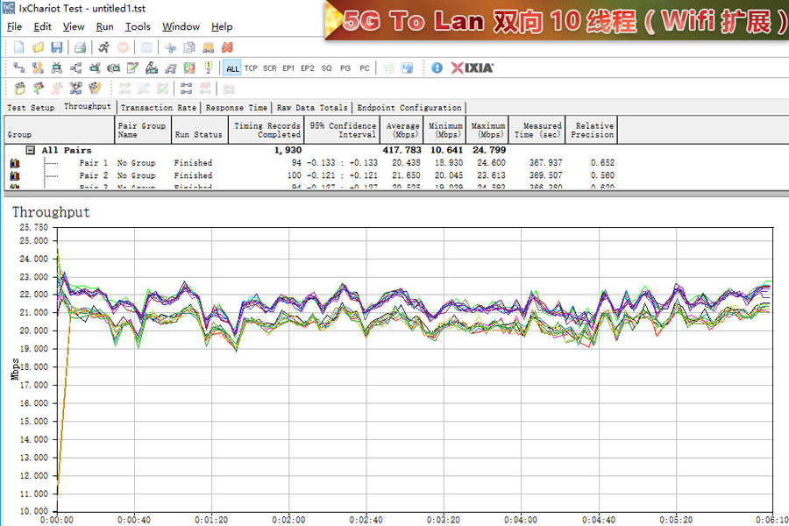Collapse the All Pairs tree group
The image size is (789, 526).
31,150
